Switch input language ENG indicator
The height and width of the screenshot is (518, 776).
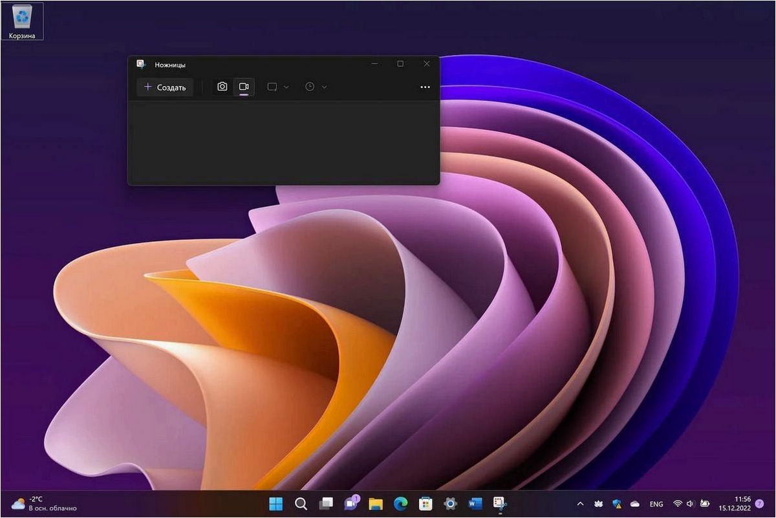tap(656, 504)
